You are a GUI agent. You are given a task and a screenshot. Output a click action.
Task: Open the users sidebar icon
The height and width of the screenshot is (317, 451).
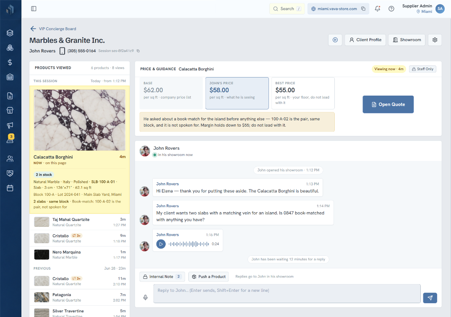(x=10, y=158)
